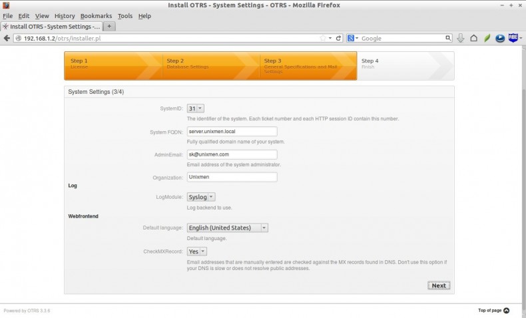
Task: Click the "Fully qualified domain name" hint text
Action: 236,142
